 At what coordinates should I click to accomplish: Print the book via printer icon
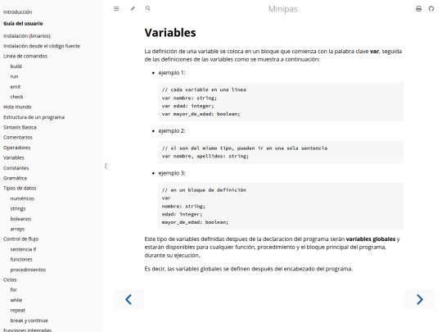(418, 9)
